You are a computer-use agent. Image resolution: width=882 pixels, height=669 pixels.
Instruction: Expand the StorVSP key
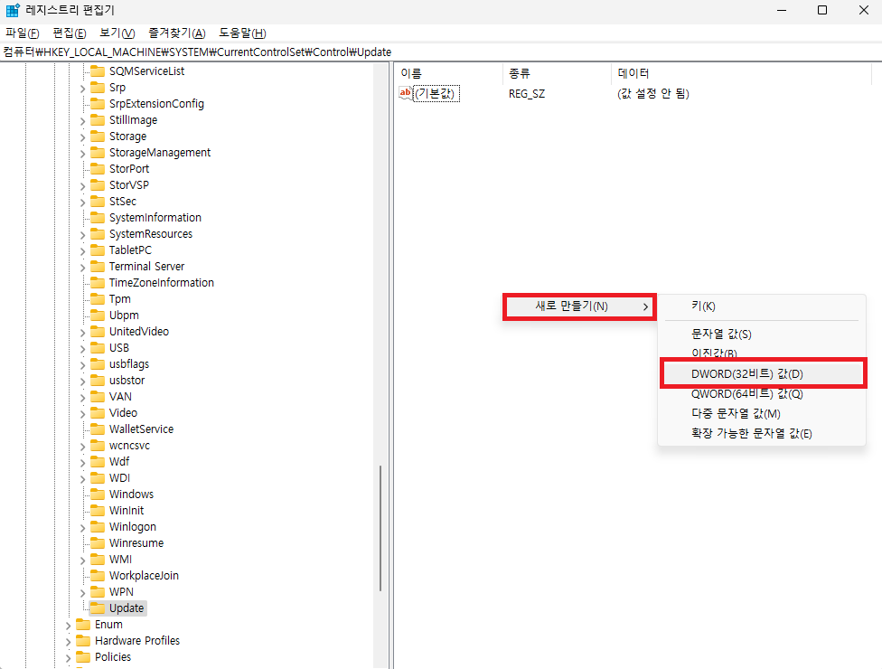83,186
